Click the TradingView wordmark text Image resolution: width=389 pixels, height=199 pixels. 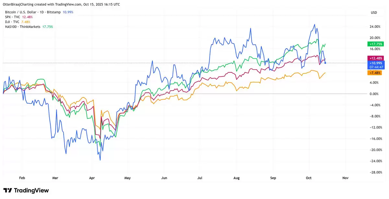pyautogui.click(x=31, y=191)
